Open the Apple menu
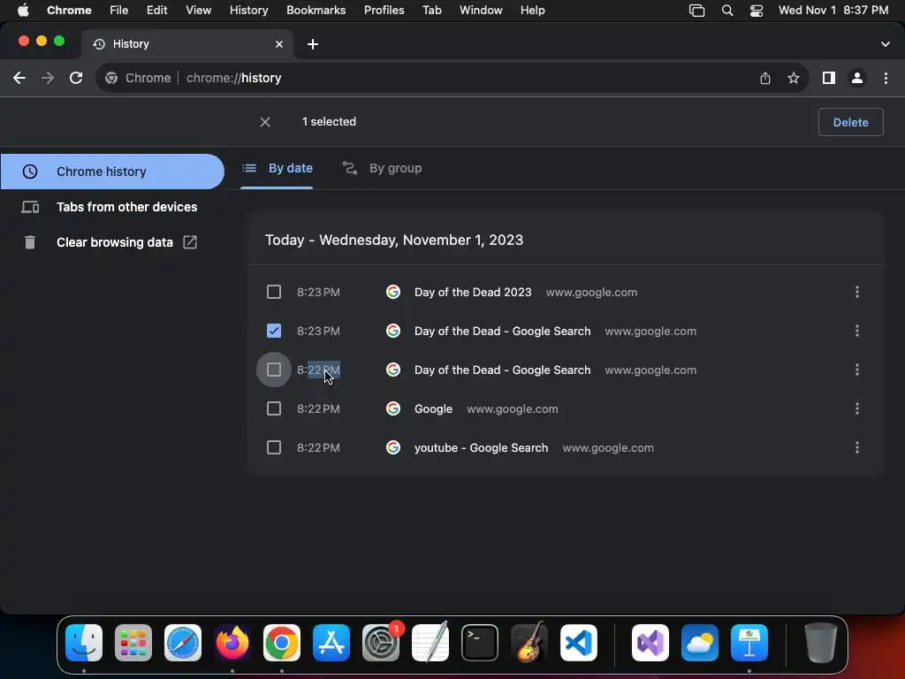905x679 pixels. click(x=22, y=11)
